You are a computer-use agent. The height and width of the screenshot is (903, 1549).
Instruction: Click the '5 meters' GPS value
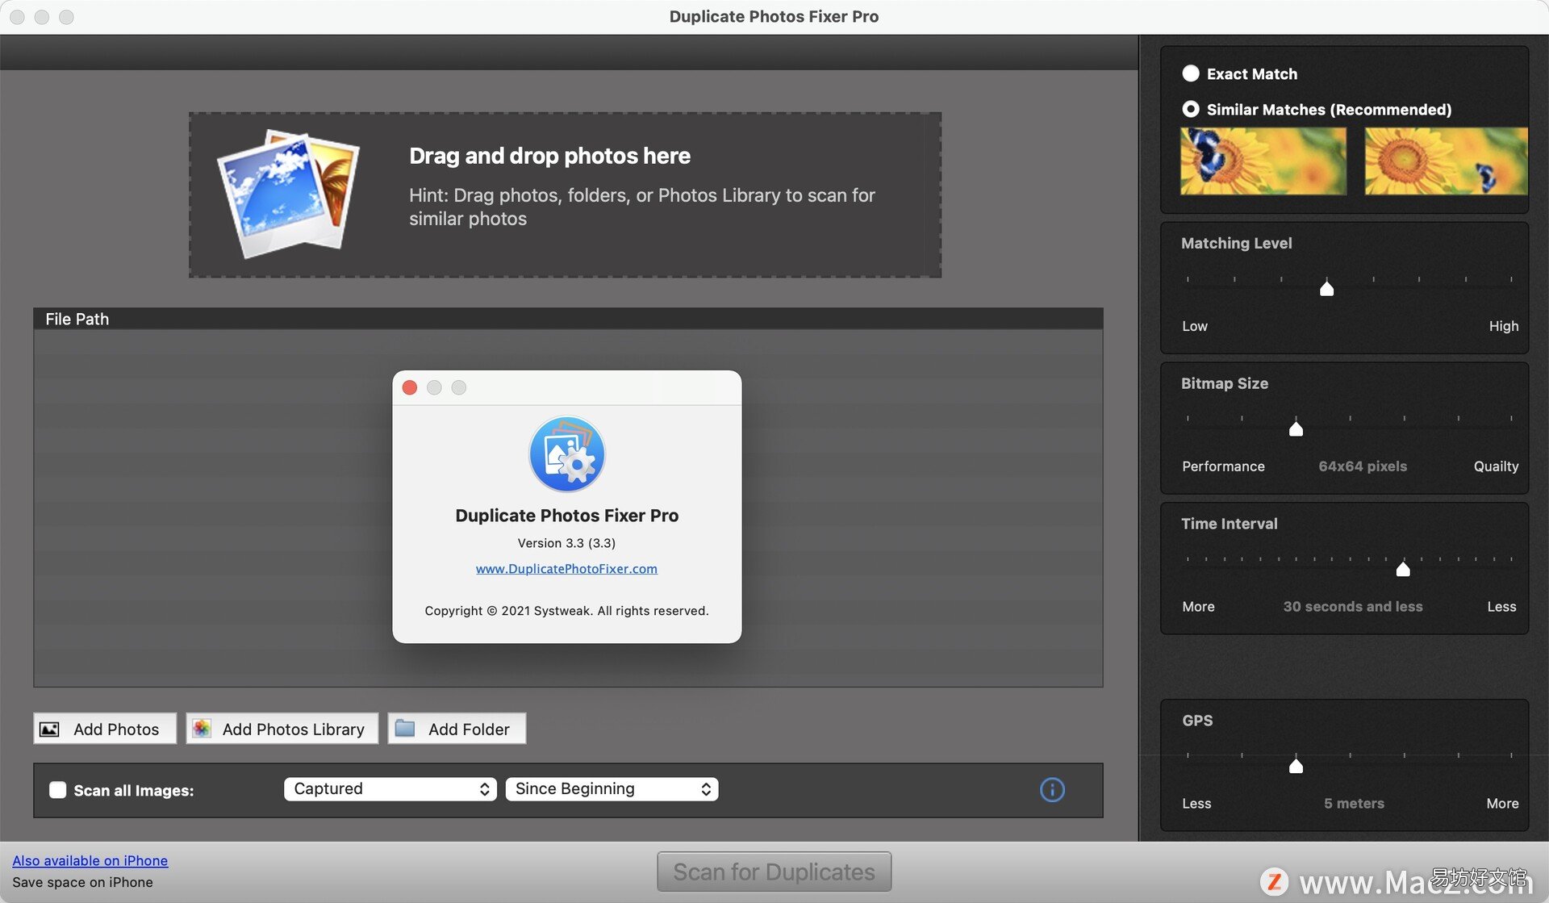coord(1354,804)
